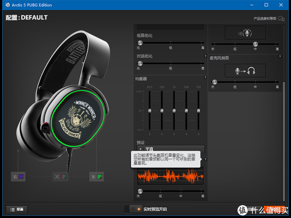
Task: Open product info and help chat icon
Action: pyautogui.click(x=281, y=18)
